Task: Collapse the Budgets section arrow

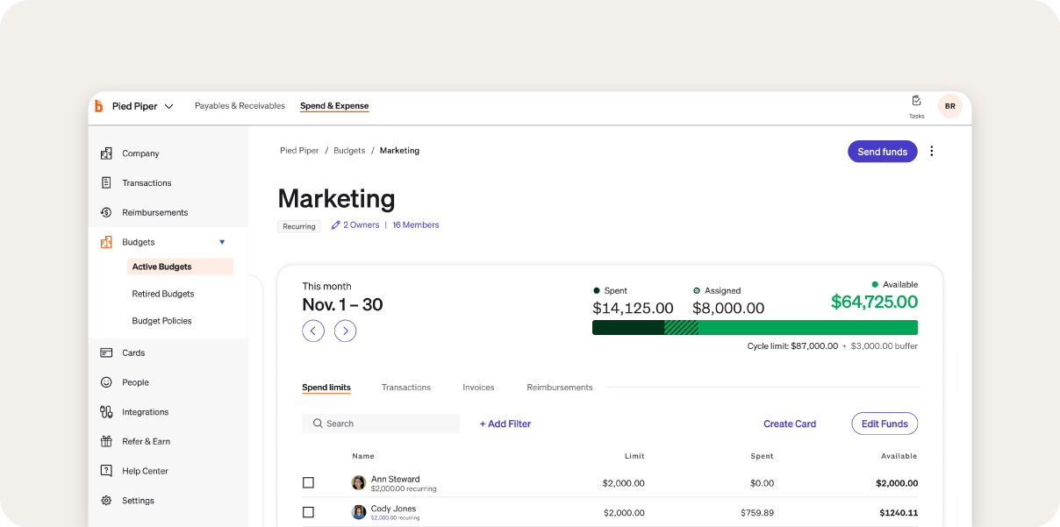Action: (222, 242)
